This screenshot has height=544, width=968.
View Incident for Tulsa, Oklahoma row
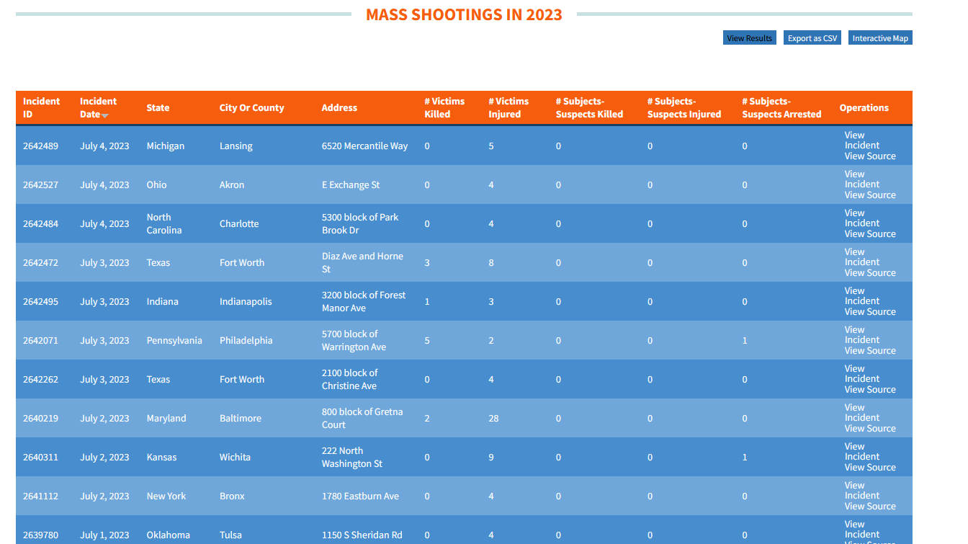click(862, 529)
